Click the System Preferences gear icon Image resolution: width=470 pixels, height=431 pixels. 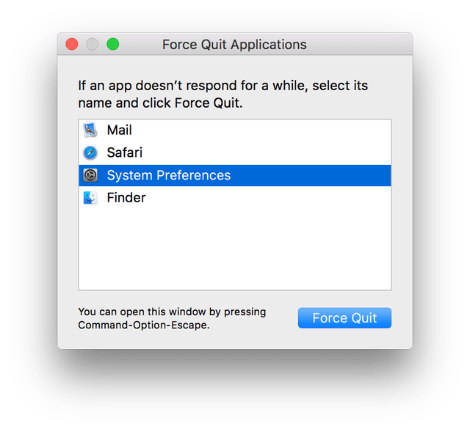pos(90,175)
